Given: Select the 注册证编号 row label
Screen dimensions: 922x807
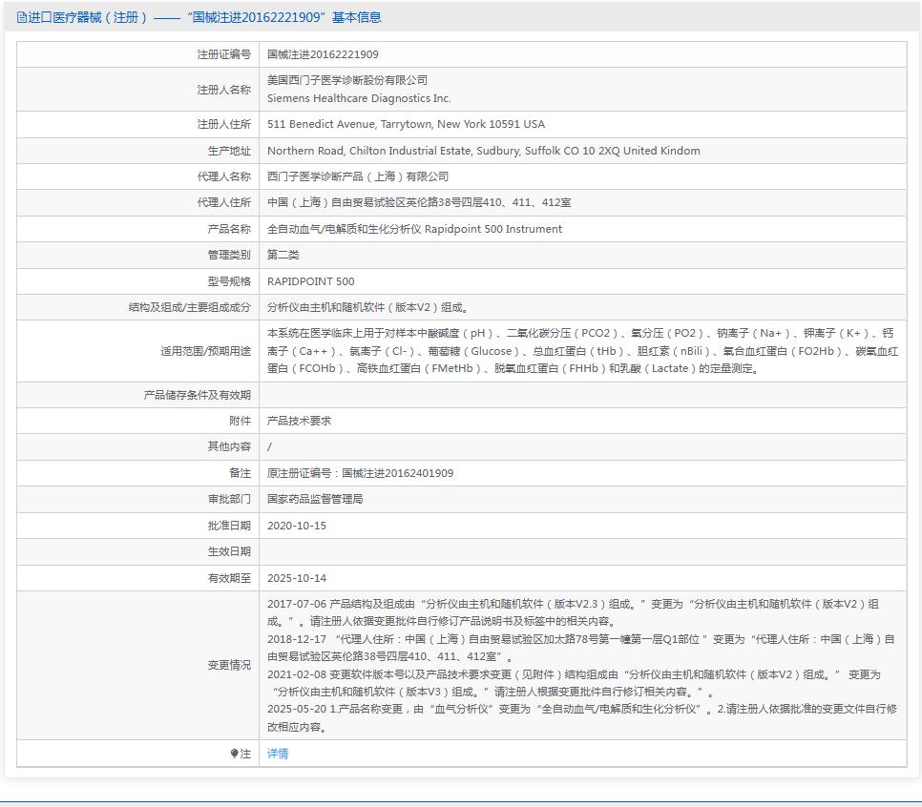Looking at the screenshot, I should [223, 54].
